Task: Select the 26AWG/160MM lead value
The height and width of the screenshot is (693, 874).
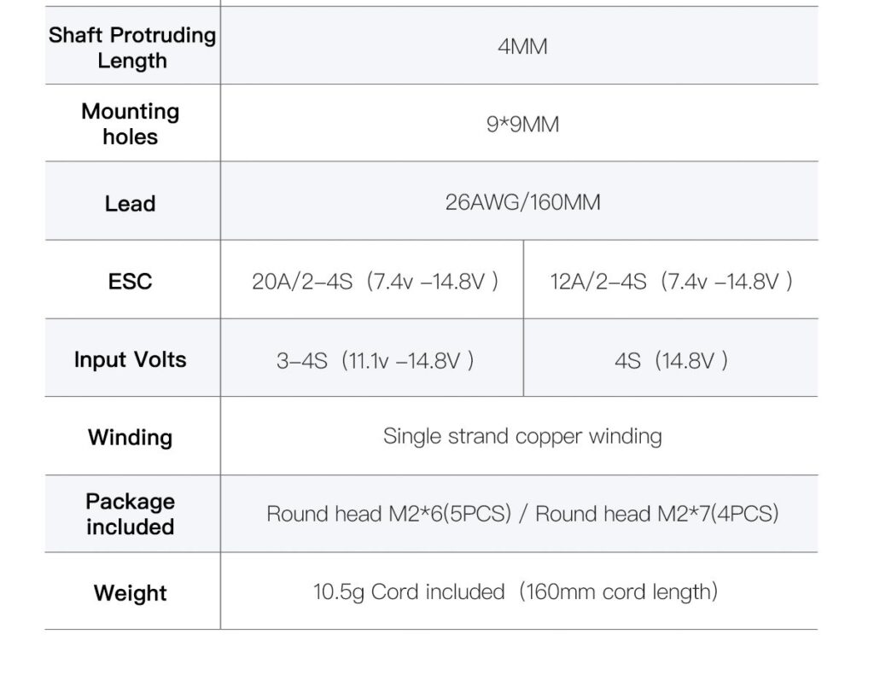Action: pos(522,201)
